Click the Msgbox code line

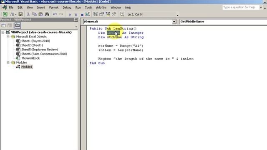[146, 59]
